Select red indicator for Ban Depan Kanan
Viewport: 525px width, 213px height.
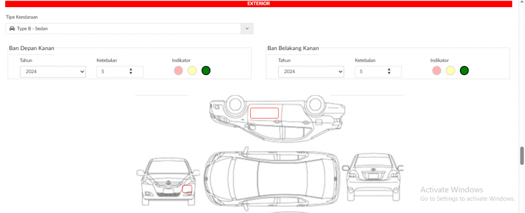pos(178,70)
